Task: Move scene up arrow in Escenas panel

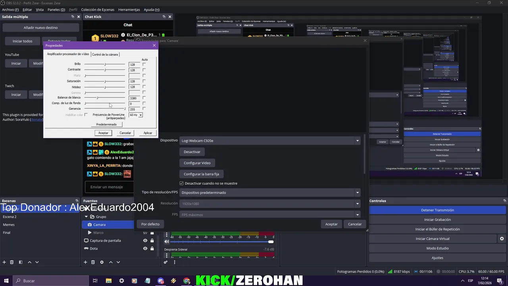Action: (x=29, y=262)
